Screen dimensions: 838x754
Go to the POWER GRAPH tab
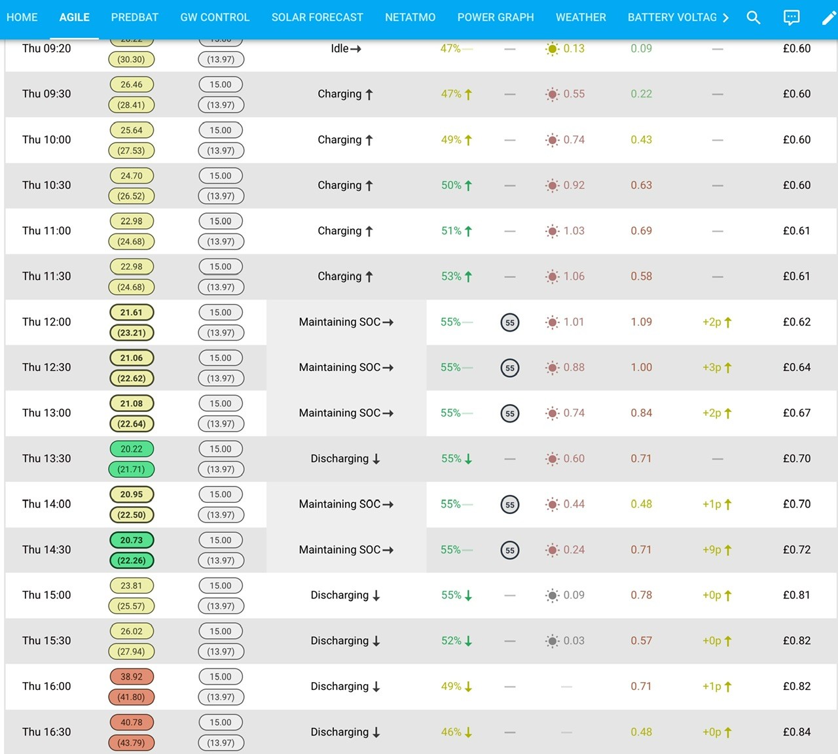pos(496,18)
